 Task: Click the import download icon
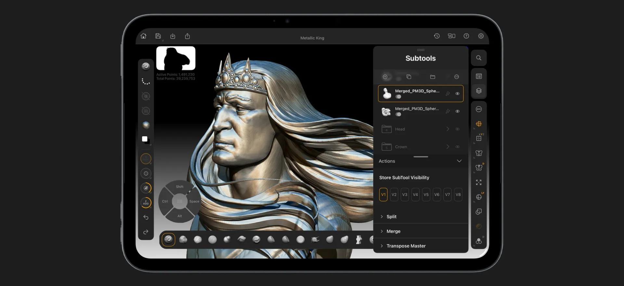click(x=173, y=36)
